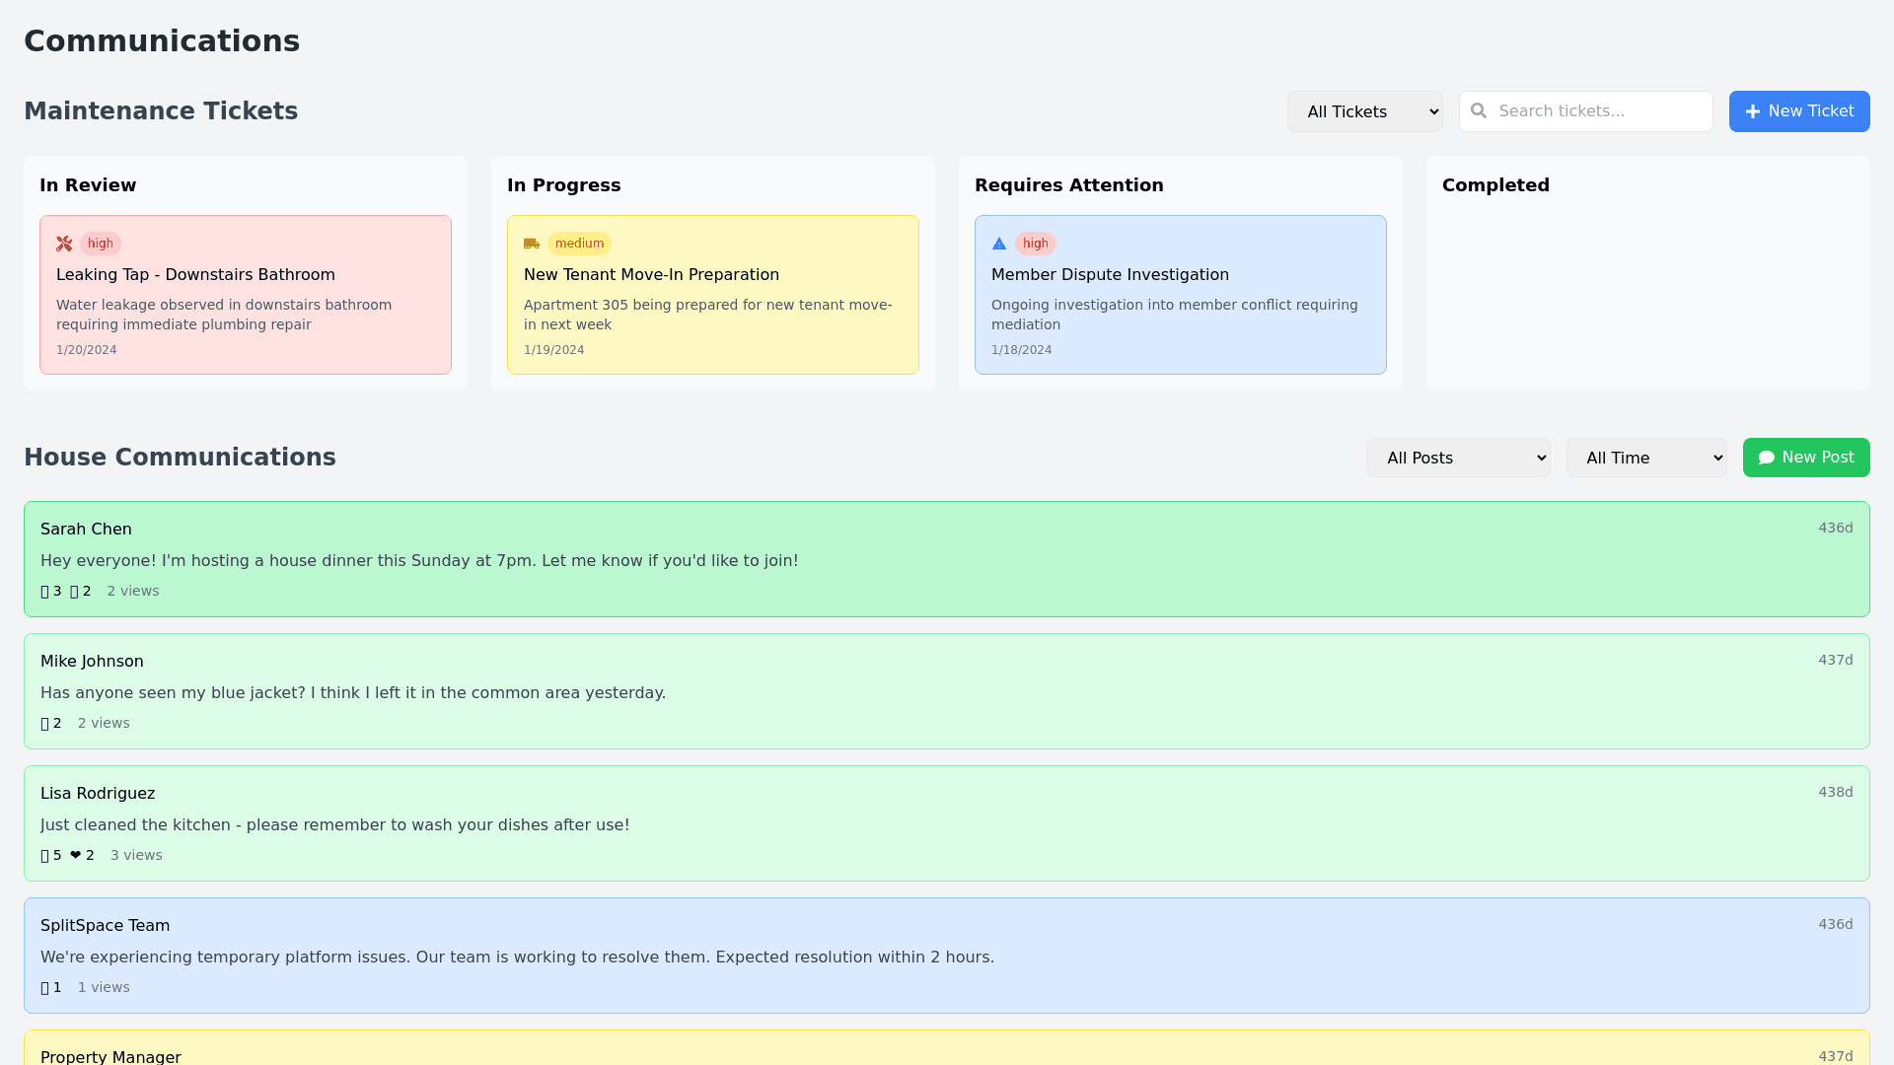Click the truck icon on New Tenant Move-In card

[x=532, y=244]
